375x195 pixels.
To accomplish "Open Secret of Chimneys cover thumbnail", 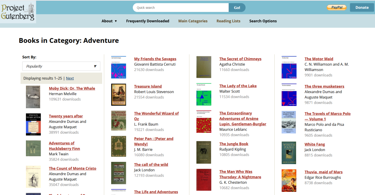I will (x=204, y=67).
